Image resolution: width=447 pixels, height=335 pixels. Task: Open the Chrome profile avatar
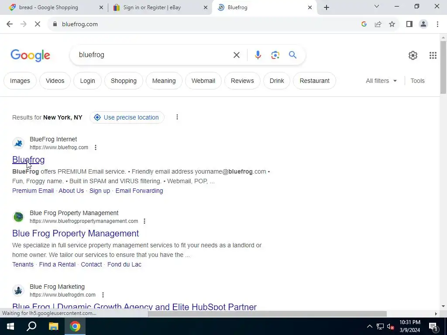click(423, 24)
